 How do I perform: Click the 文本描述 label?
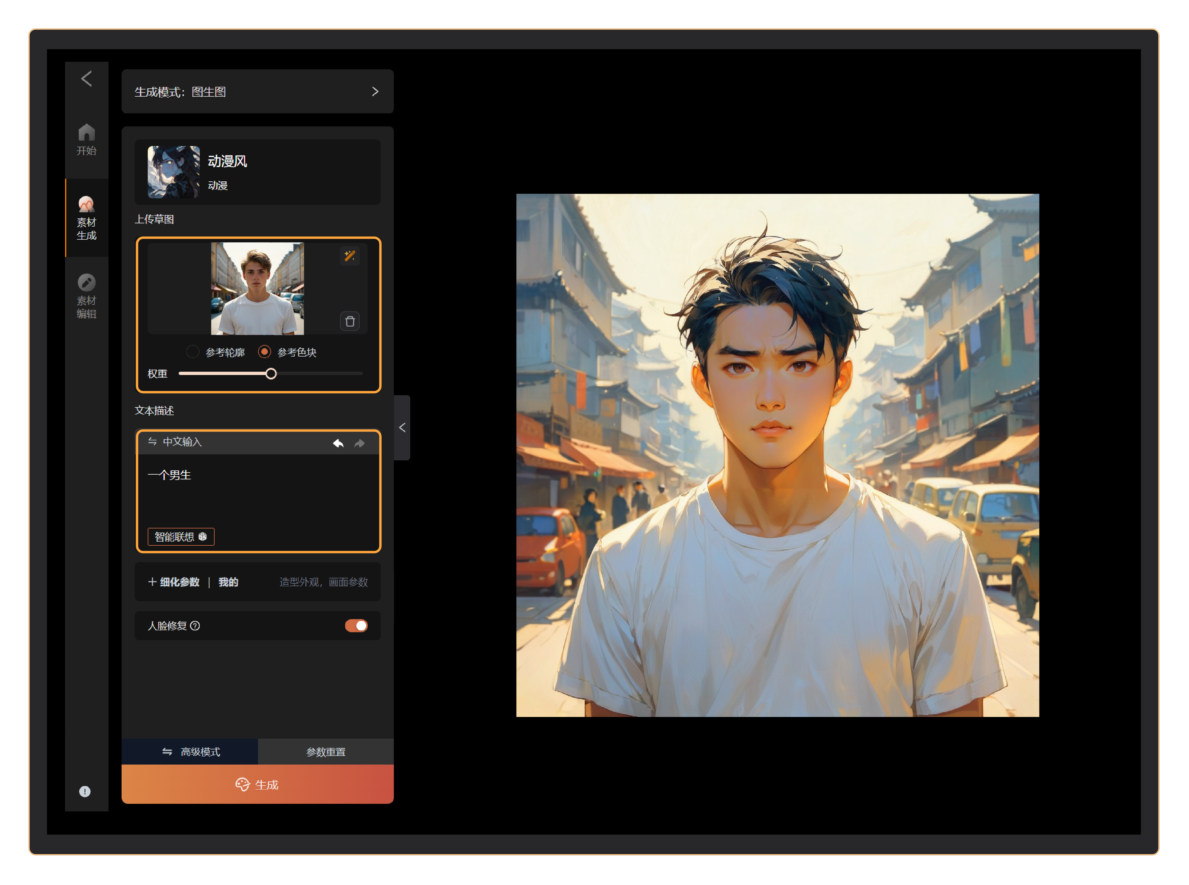pos(154,410)
